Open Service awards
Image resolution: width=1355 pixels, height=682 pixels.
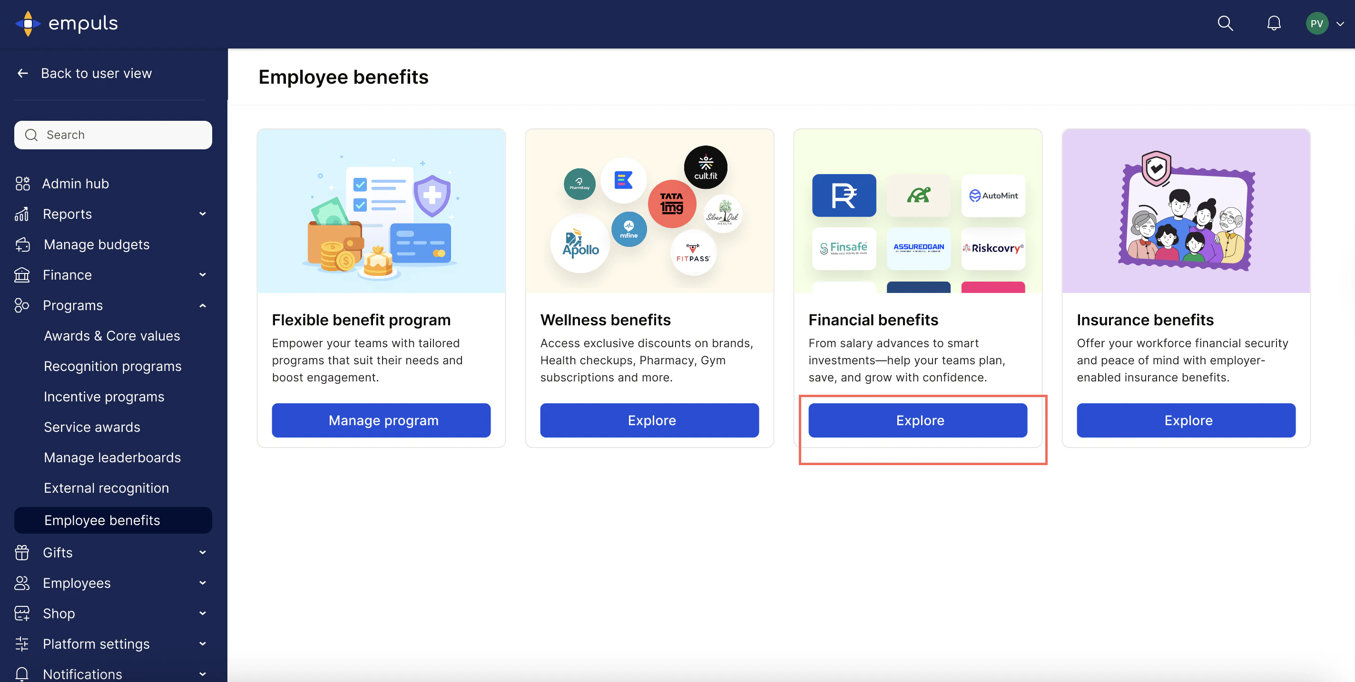(92, 428)
